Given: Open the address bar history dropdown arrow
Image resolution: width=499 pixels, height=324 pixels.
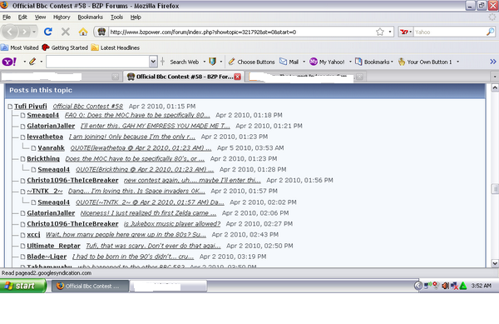Looking at the screenshot, I should 390,32.
